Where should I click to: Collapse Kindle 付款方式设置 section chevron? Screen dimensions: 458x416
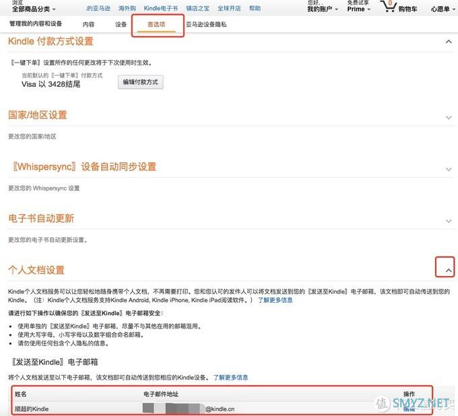pos(449,42)
